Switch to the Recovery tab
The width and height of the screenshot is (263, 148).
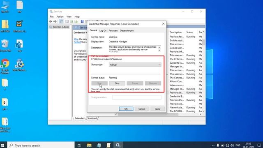113,30
